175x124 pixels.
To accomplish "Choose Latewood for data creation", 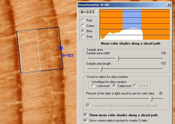I will (x=93, y=86).
